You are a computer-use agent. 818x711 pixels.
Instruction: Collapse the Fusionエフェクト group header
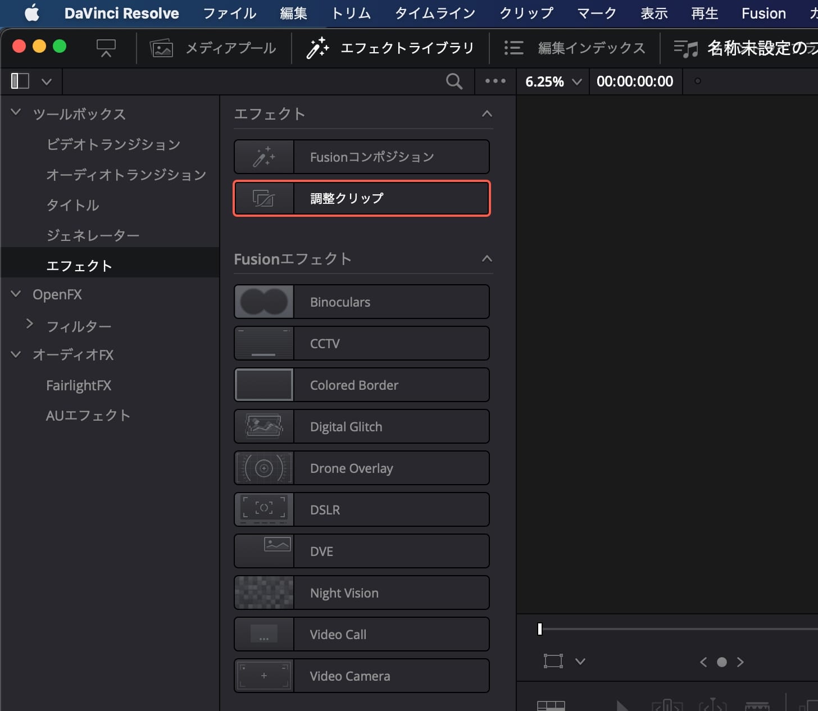click(x=487, y=258)
